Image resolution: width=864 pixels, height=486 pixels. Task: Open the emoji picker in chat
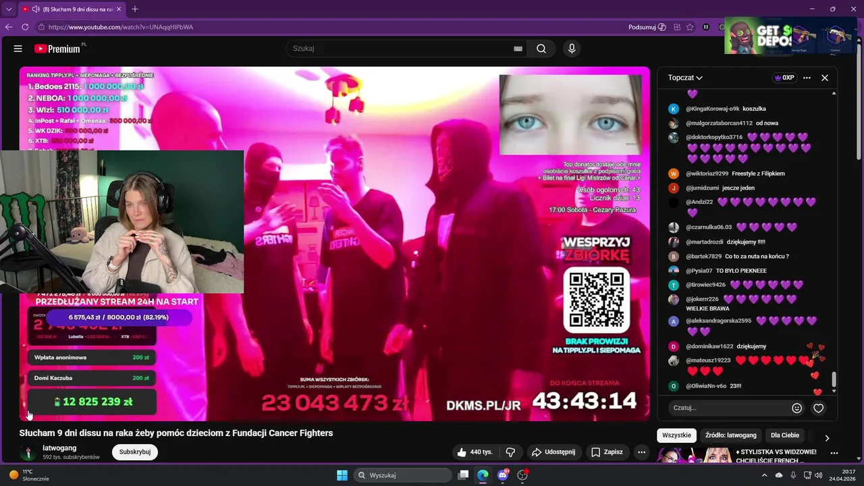(797, 408)
